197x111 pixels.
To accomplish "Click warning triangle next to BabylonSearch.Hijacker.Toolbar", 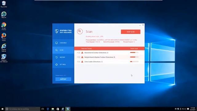I will pos(82,57).
